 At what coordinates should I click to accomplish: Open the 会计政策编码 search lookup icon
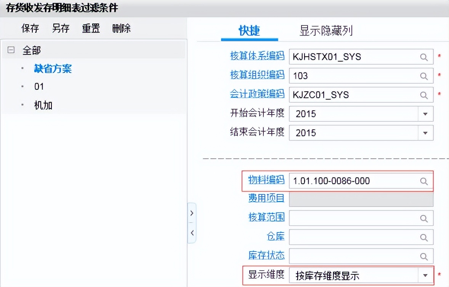tap(424, 95)
